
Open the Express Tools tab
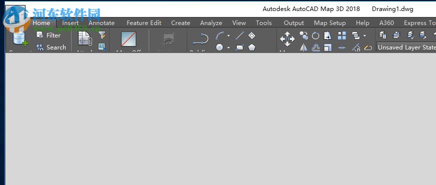pyautogui.click(x=420, y=23)
